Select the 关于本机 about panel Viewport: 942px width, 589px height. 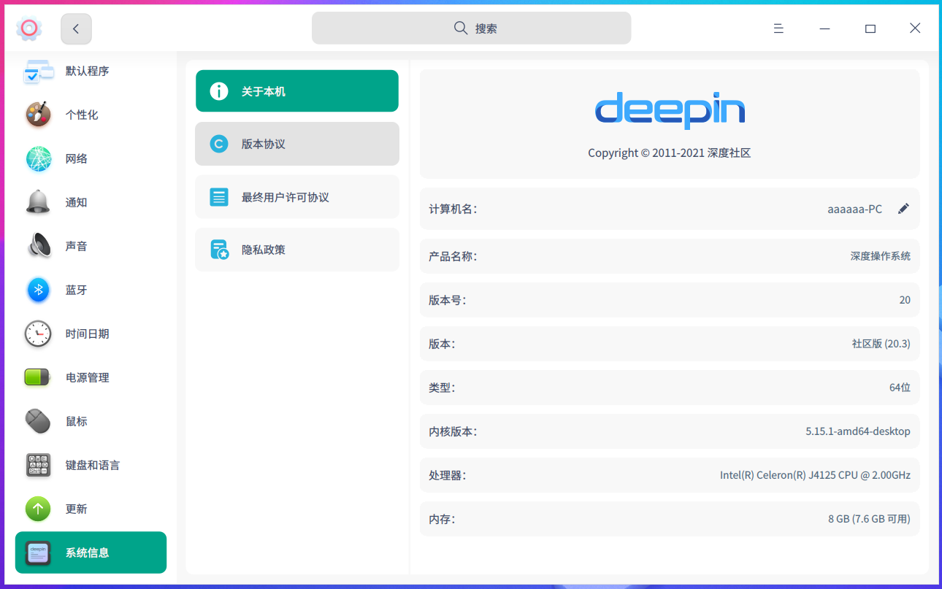coord(296,91)
